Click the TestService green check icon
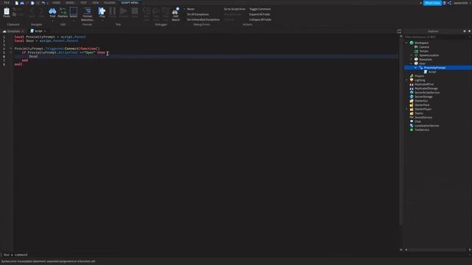The image size is (472, 265). pyautogui.click(x=412, y=130)
